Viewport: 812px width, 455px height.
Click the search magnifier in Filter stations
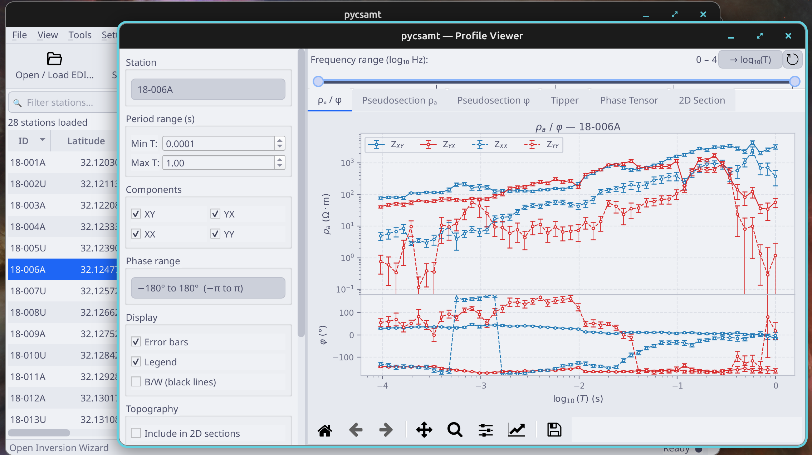[17, 103]
